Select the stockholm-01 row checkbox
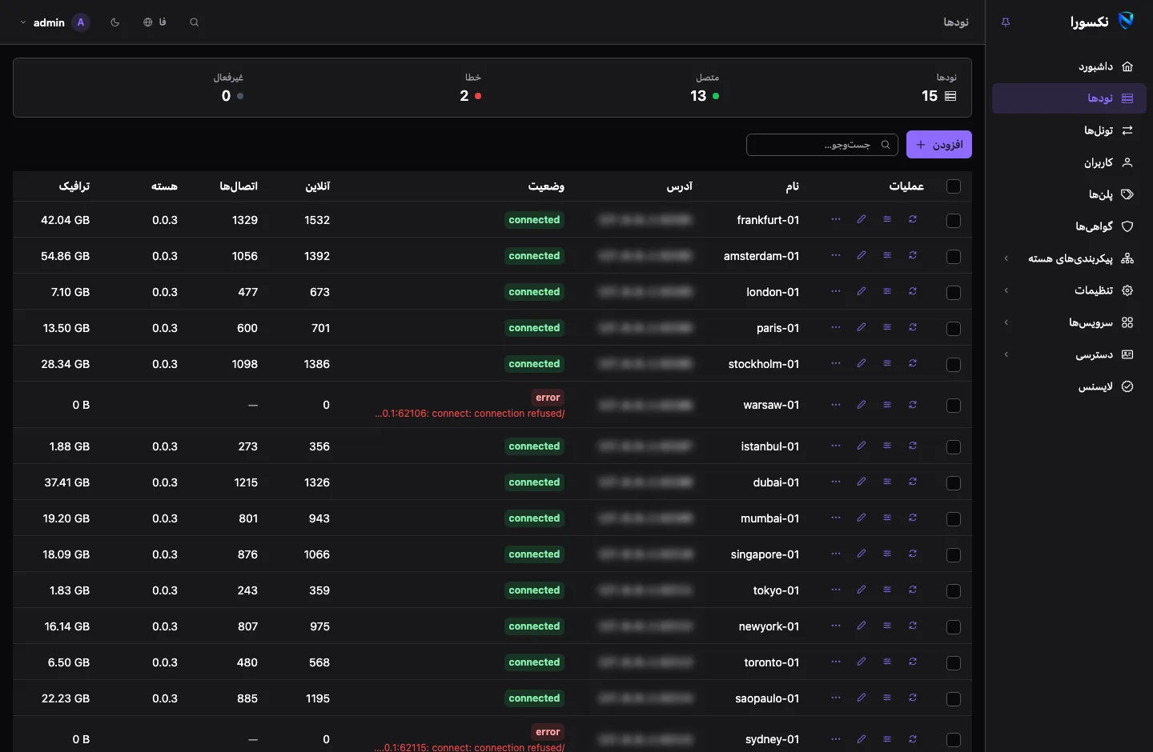Image resolution: width=1153 pixels, height=752 pixels. tap(954, 365)
